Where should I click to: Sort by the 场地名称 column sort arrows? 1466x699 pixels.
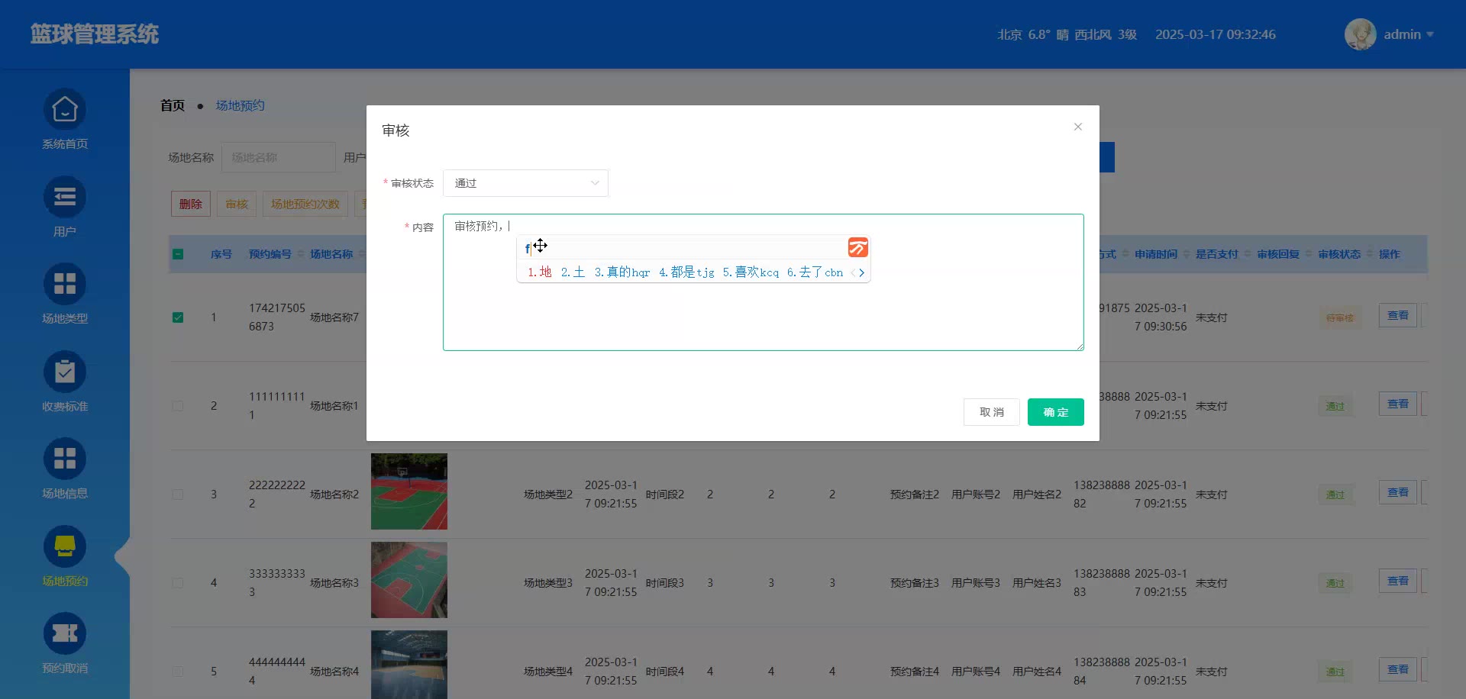coord(362,254)
